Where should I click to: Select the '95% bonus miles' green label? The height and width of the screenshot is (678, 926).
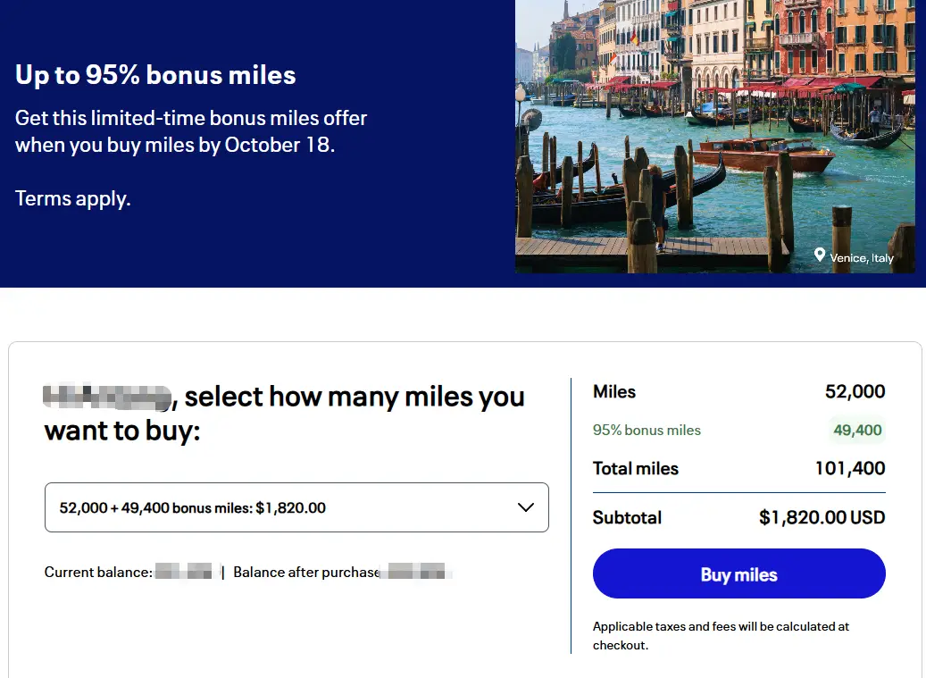pos(647,430)
